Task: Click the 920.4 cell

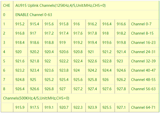Action: [x=50, y=52]
